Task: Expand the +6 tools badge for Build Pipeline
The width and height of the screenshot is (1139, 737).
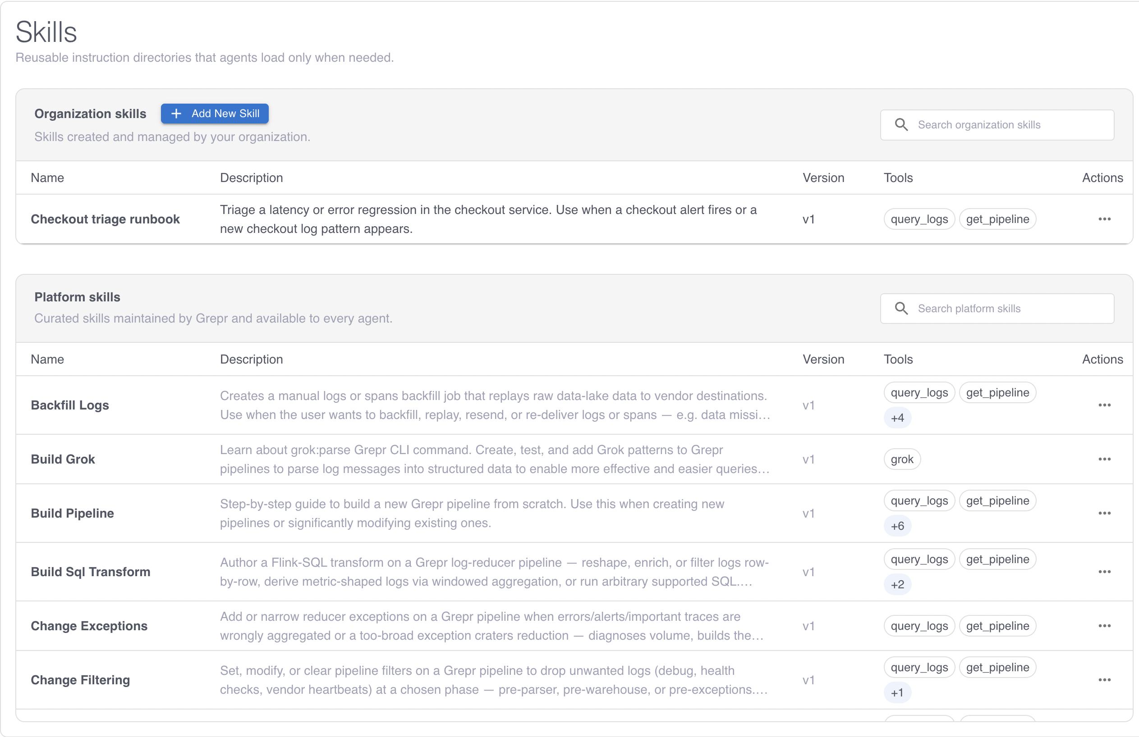Action: click(x=897, y=526)
